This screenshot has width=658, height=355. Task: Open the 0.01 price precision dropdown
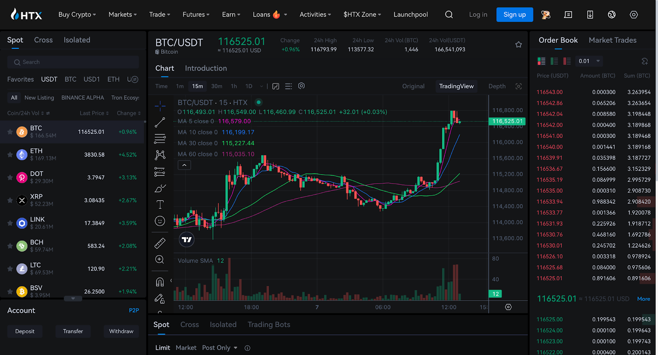coord(589,61)
